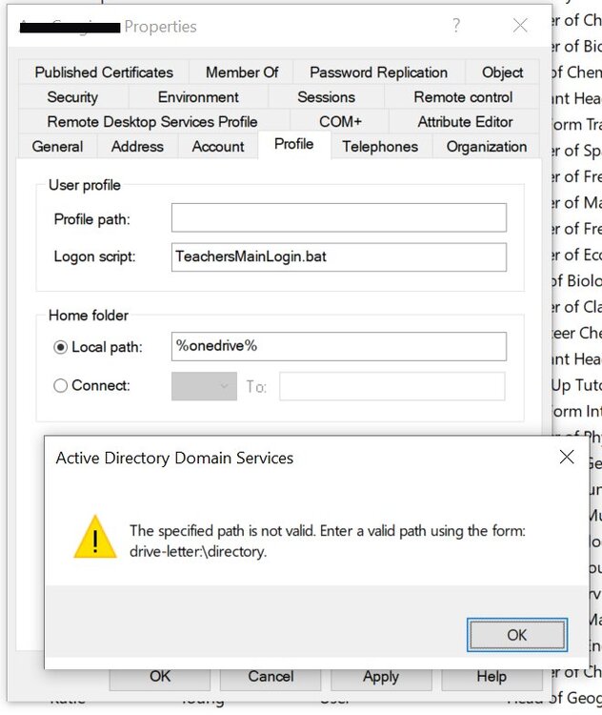Click the yellow warning icon in the dialog
602x715 pixels.
tap(95, 537)
